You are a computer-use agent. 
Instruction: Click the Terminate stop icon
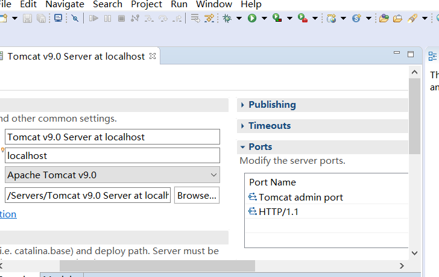click(121, 19)
